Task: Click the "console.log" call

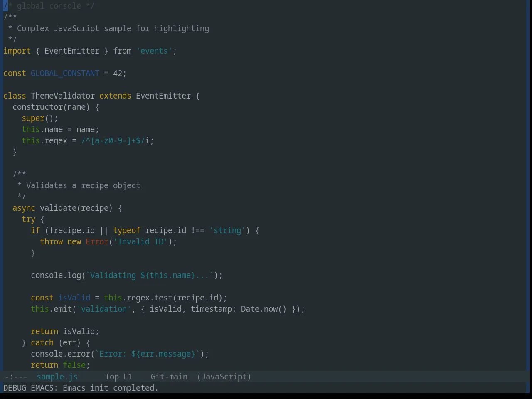Action: tap(56, 275)
